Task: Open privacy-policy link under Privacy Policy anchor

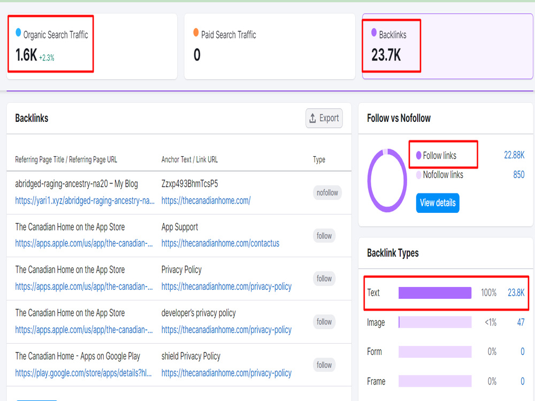Action: pyautogui.click(x=226, y=287)
